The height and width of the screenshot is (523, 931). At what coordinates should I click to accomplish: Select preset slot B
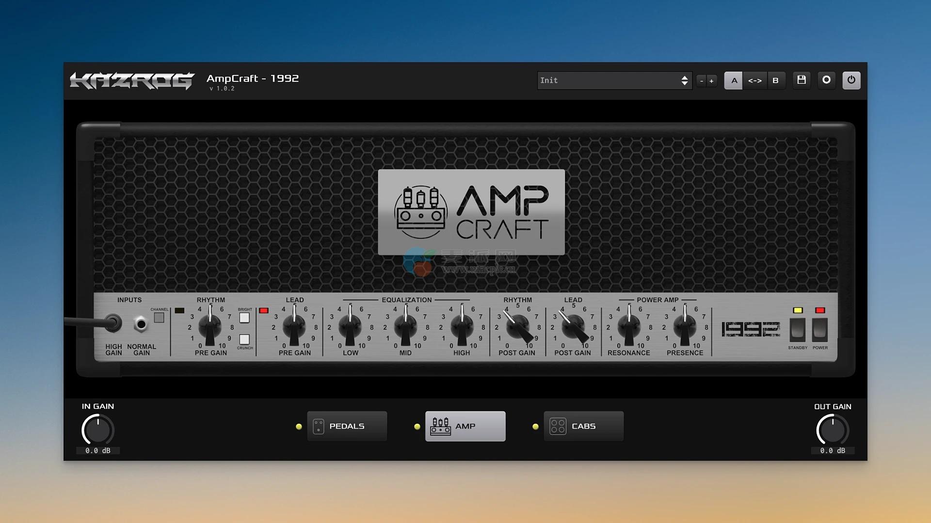tap(775, 80)
